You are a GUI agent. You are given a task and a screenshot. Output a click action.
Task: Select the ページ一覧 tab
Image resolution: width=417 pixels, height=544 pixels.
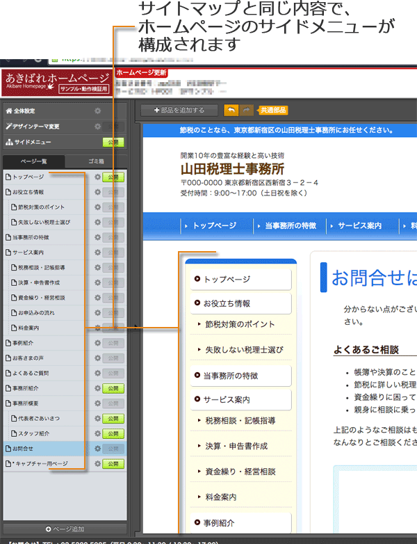pos(33,161)
